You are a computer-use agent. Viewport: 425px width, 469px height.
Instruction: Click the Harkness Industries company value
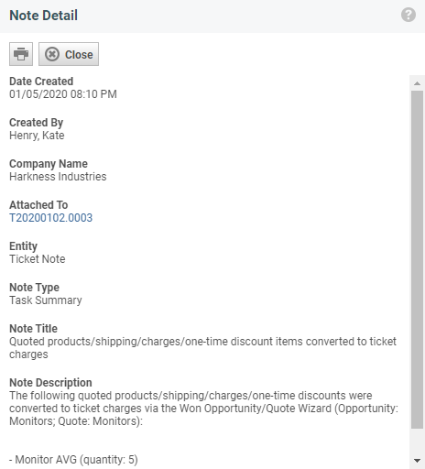(58, 177)
